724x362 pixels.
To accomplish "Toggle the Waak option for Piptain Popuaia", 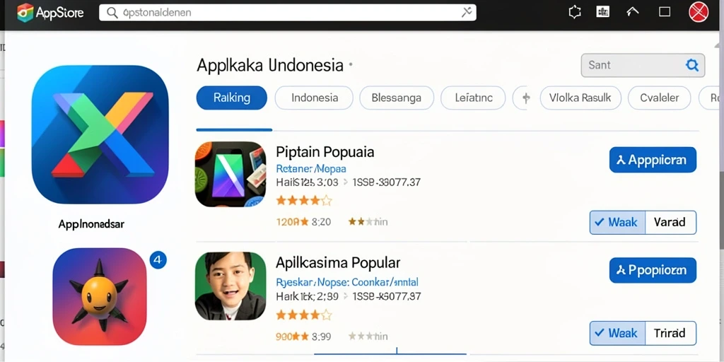I will [617, 223].
